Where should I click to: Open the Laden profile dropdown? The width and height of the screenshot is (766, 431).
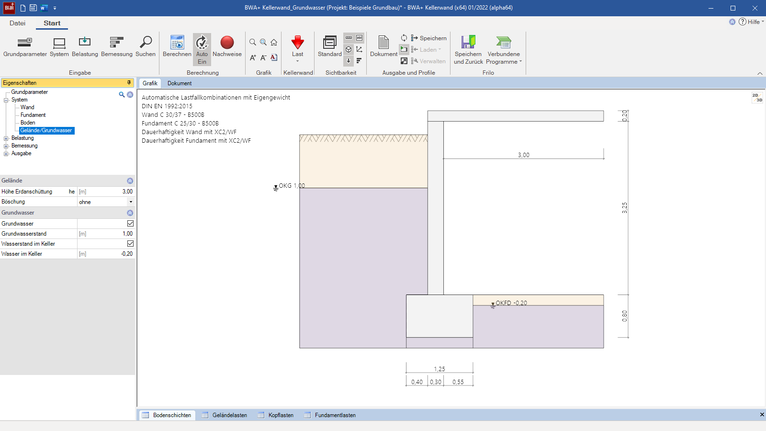[426, 49]
